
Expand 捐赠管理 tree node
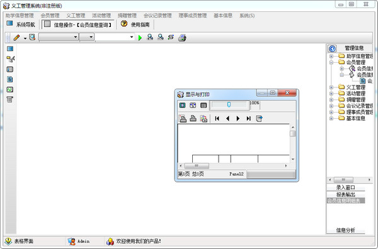(x=331, y=100)
